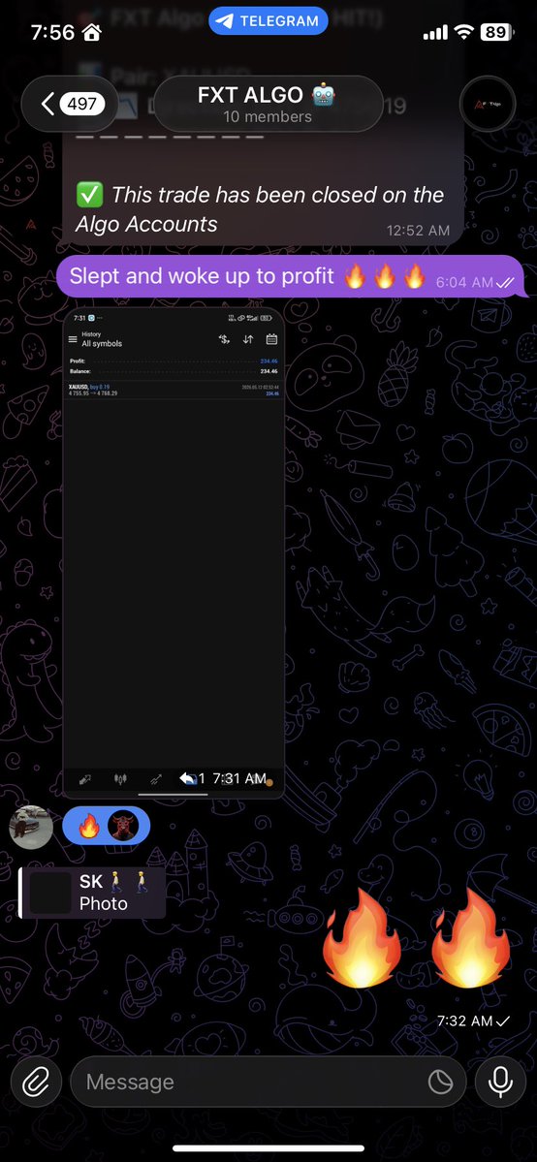Tap the microphone voice message icon
The width and height of the screenshot is (537, 1162).
pyautogui.click(x=501, y=1082)
